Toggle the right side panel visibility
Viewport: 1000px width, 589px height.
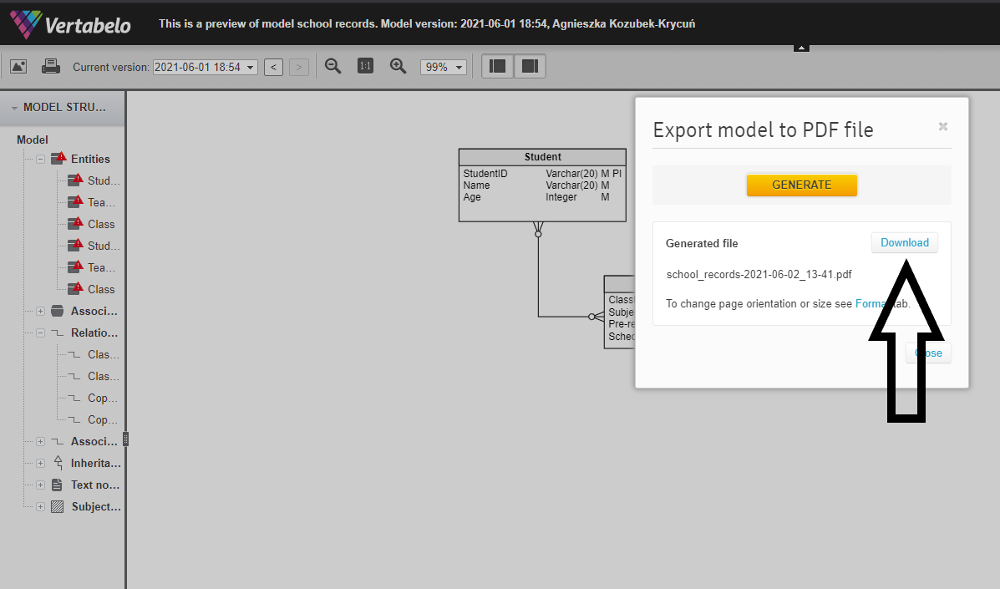530,66
